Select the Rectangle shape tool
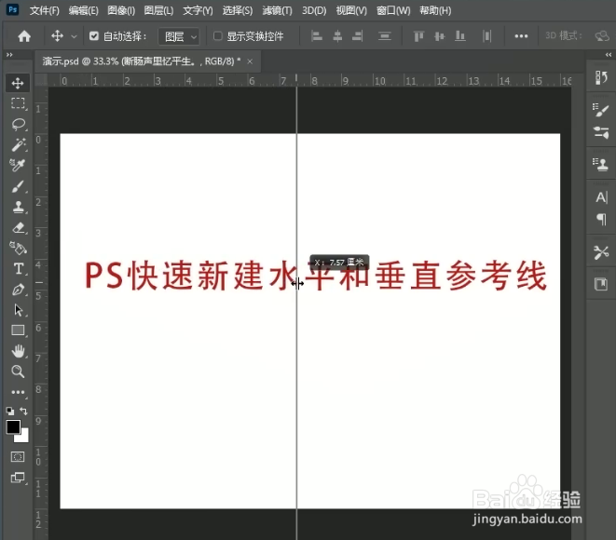This screenshot has width=616, height=540. tap(18, 331)
